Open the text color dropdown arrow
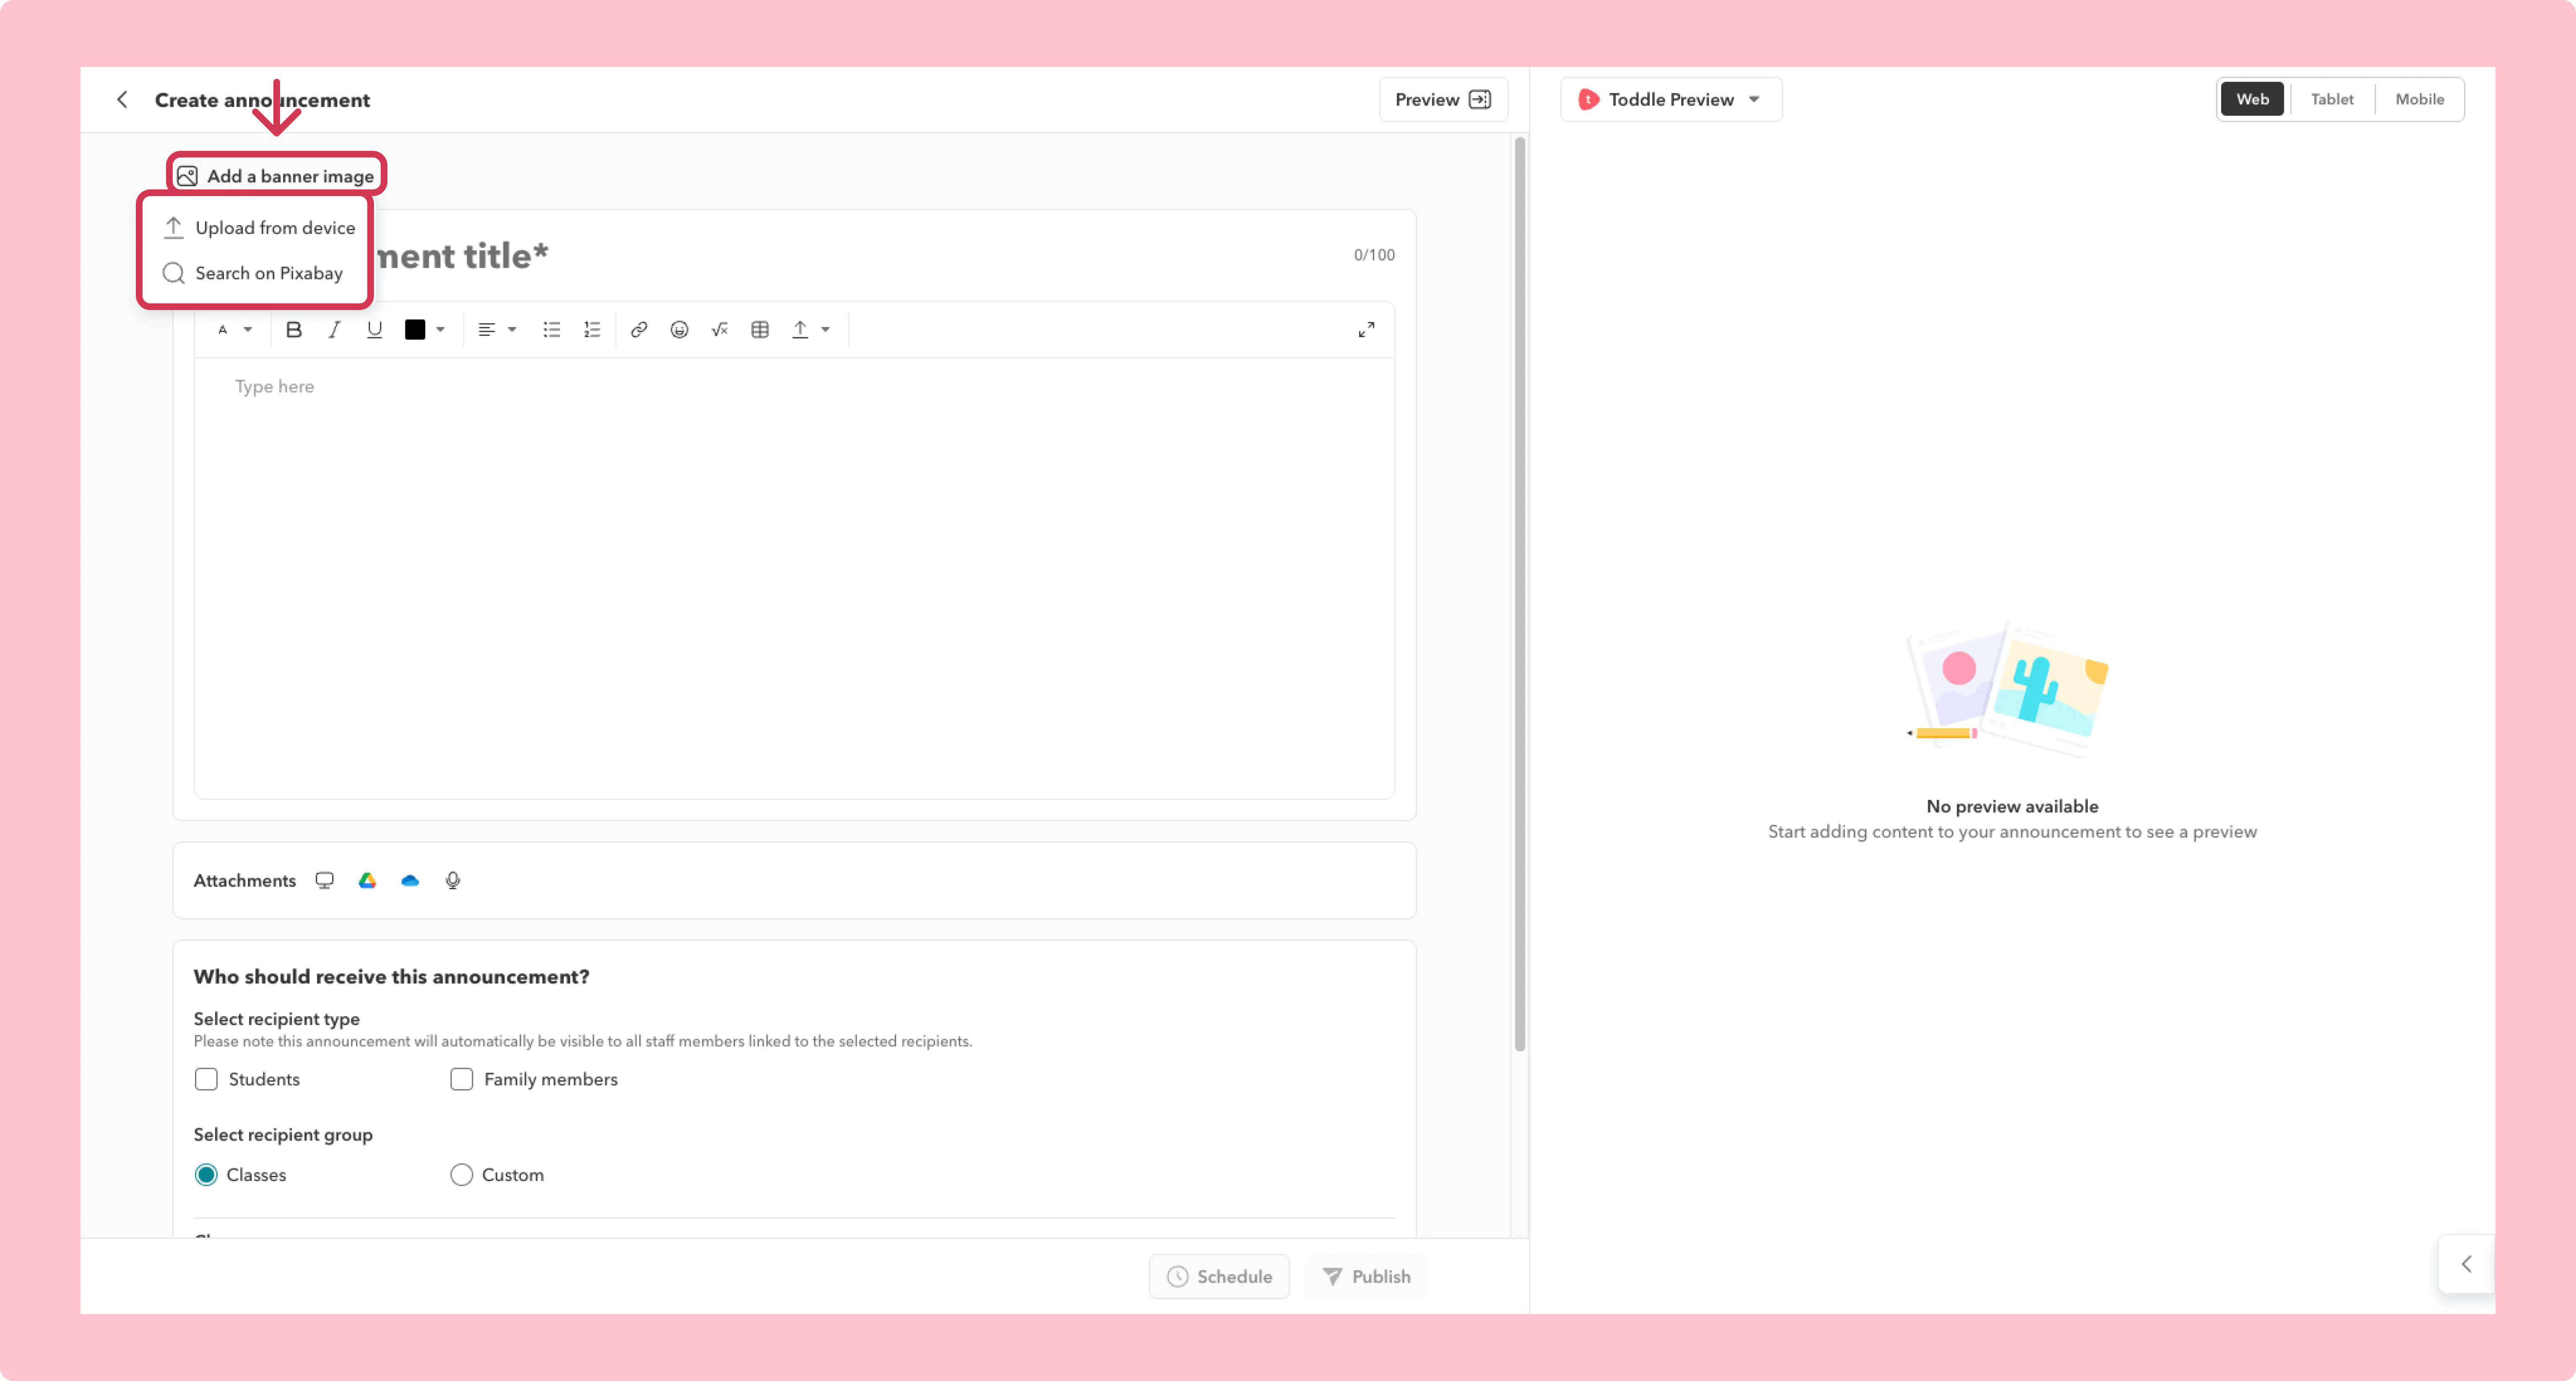The image size is (2576, 1381). coord(440,330)
